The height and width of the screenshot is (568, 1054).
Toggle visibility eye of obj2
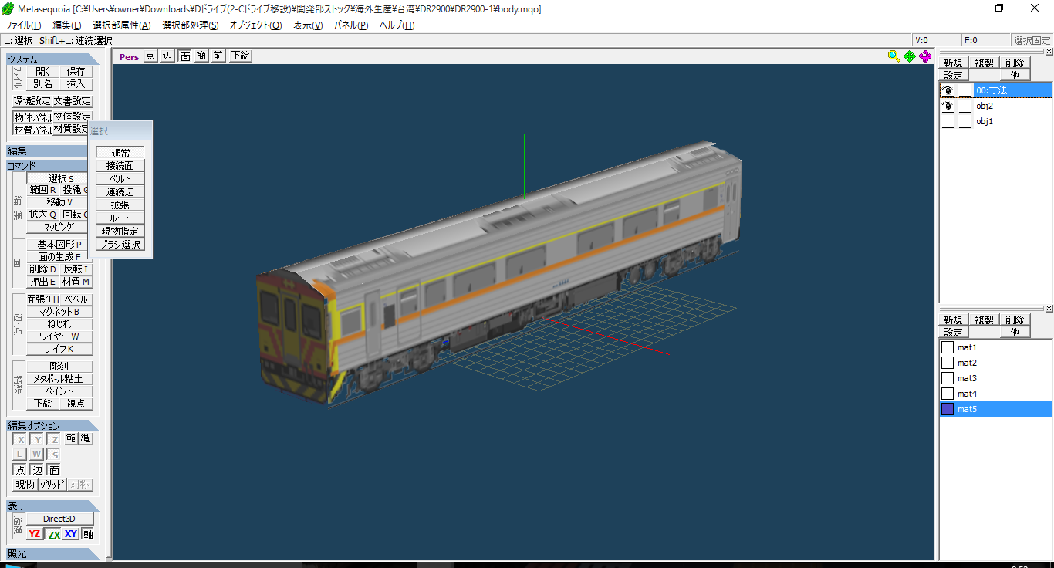point(948,106)
